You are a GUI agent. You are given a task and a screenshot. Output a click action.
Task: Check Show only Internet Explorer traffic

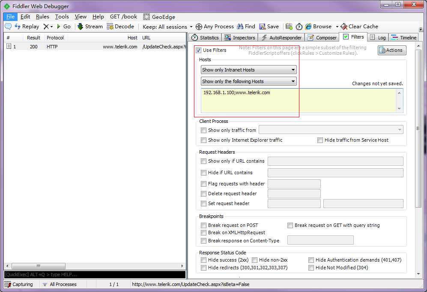[203, 140]
